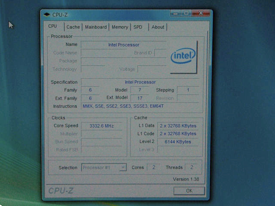275x206 pixels.
Task: Click the Ext. Family value 6
Action: [x=90, y=98]
